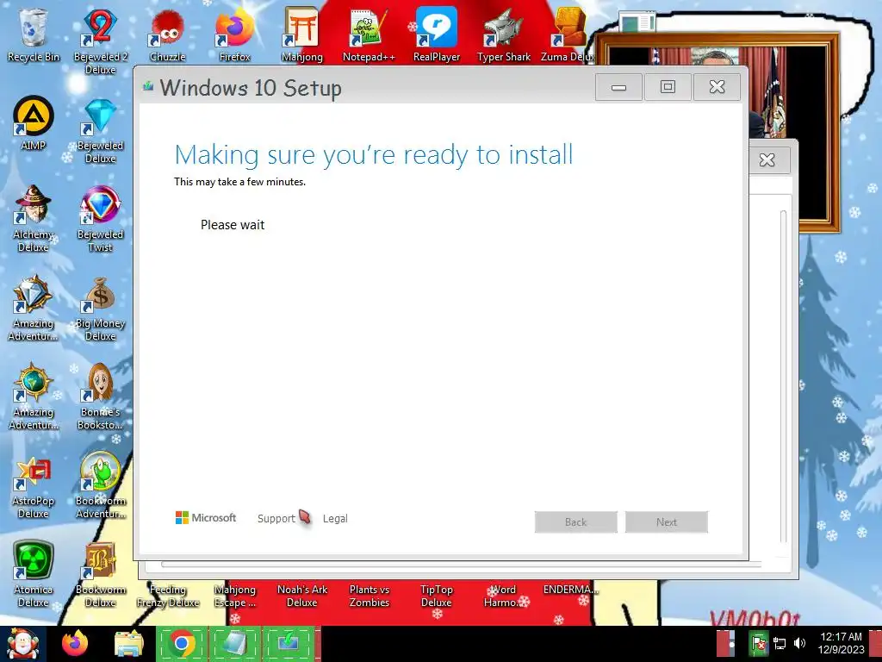
Task: Close the Windows 10 Setup window
Action: pyautogui.click(x=717, y=87)
